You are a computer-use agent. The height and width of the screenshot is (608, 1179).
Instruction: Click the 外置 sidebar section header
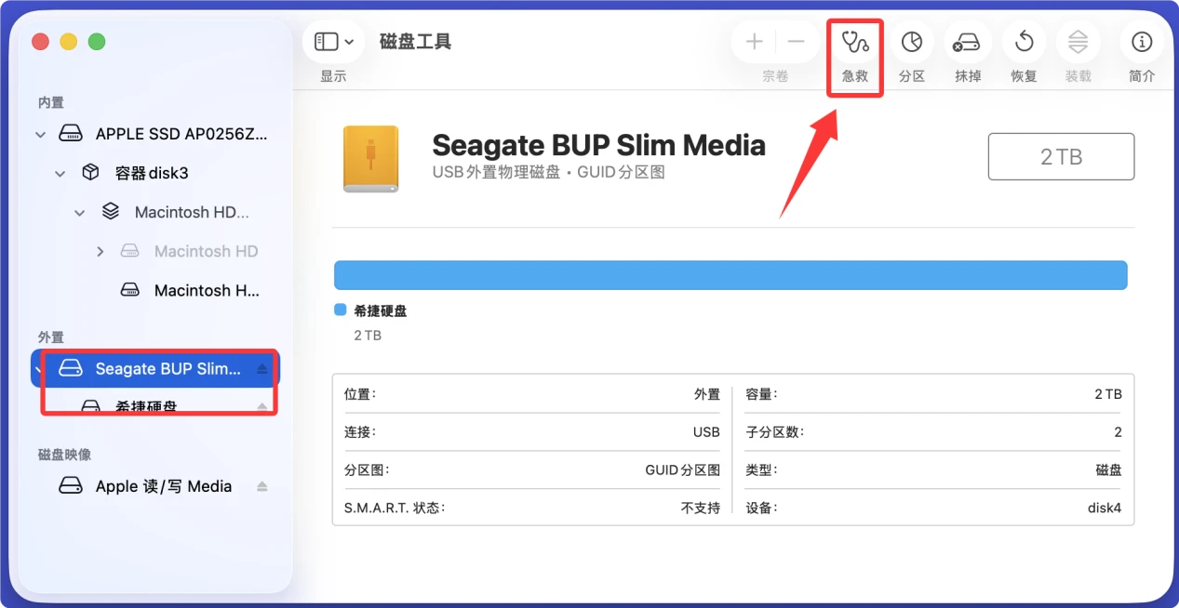tap(51, 337)
